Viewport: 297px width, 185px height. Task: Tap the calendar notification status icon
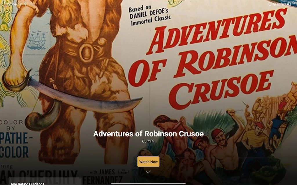click(17, 4)
